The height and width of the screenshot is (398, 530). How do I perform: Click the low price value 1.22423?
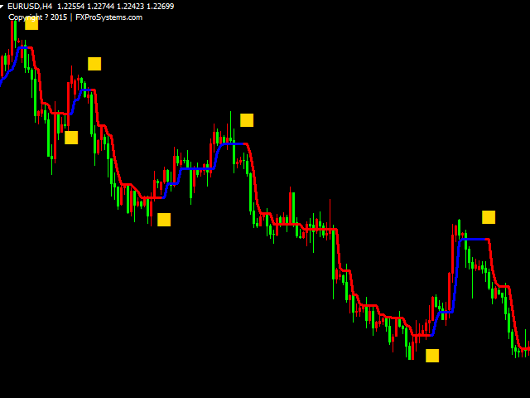130,7
